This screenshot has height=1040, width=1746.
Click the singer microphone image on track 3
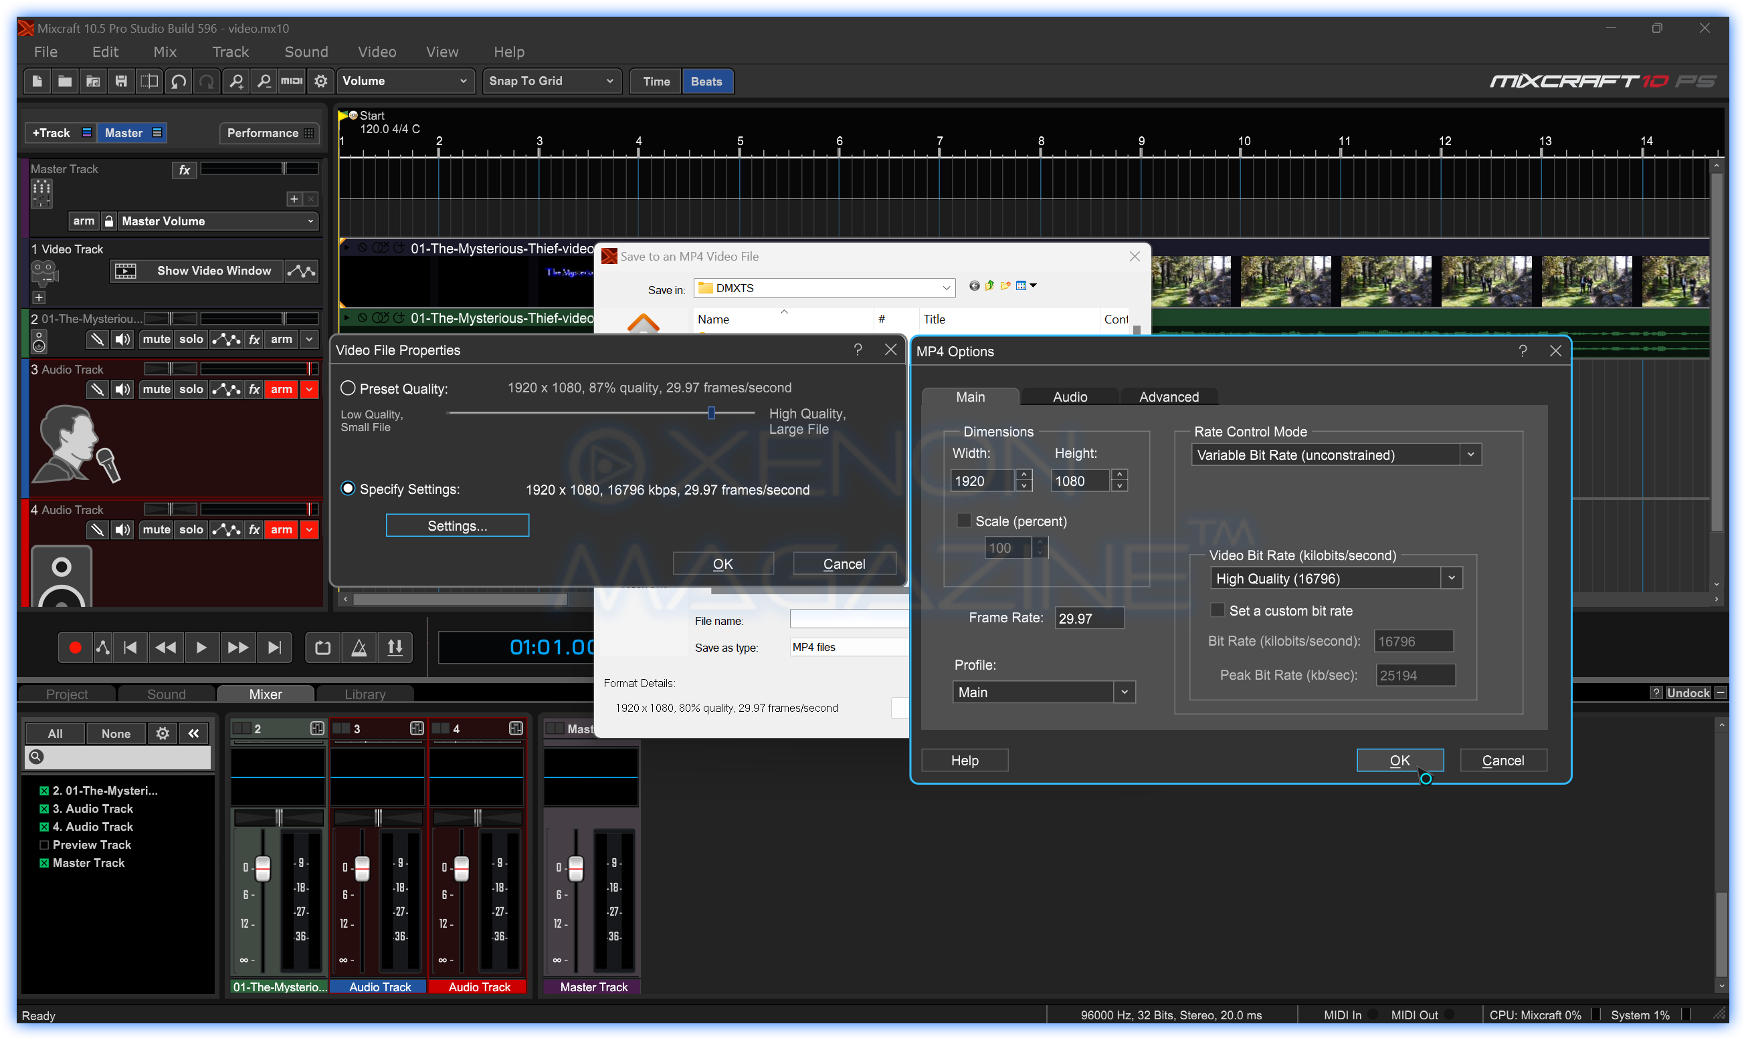coord(76,444)
